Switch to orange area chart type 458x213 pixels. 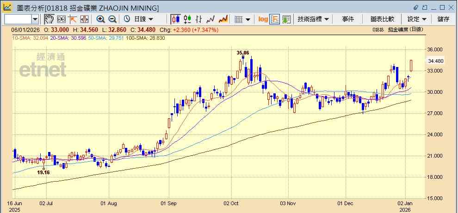coord(223,19)
